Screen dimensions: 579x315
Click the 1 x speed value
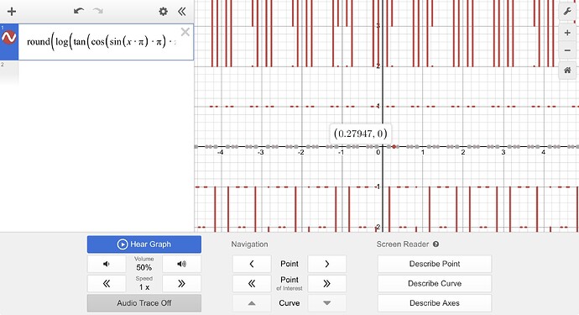tap(144, 287)
